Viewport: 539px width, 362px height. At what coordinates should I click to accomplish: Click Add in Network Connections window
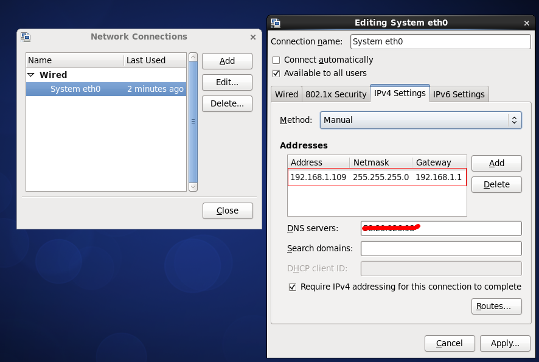(x=227, y=61)
